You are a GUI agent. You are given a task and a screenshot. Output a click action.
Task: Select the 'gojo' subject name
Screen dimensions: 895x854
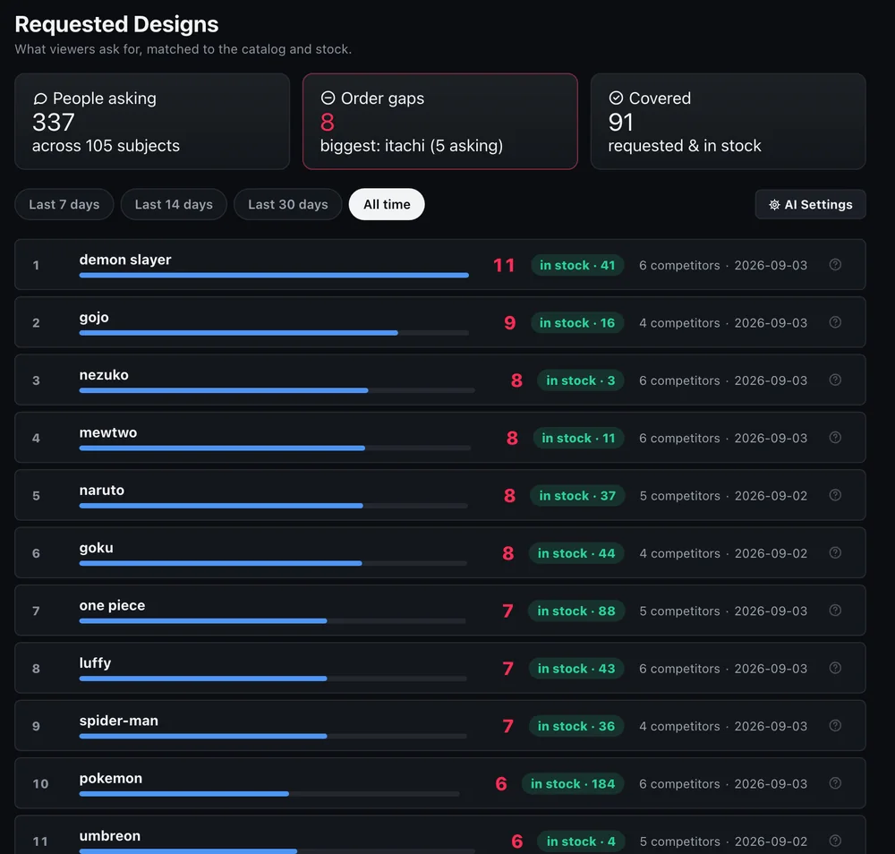pos(94,318)
